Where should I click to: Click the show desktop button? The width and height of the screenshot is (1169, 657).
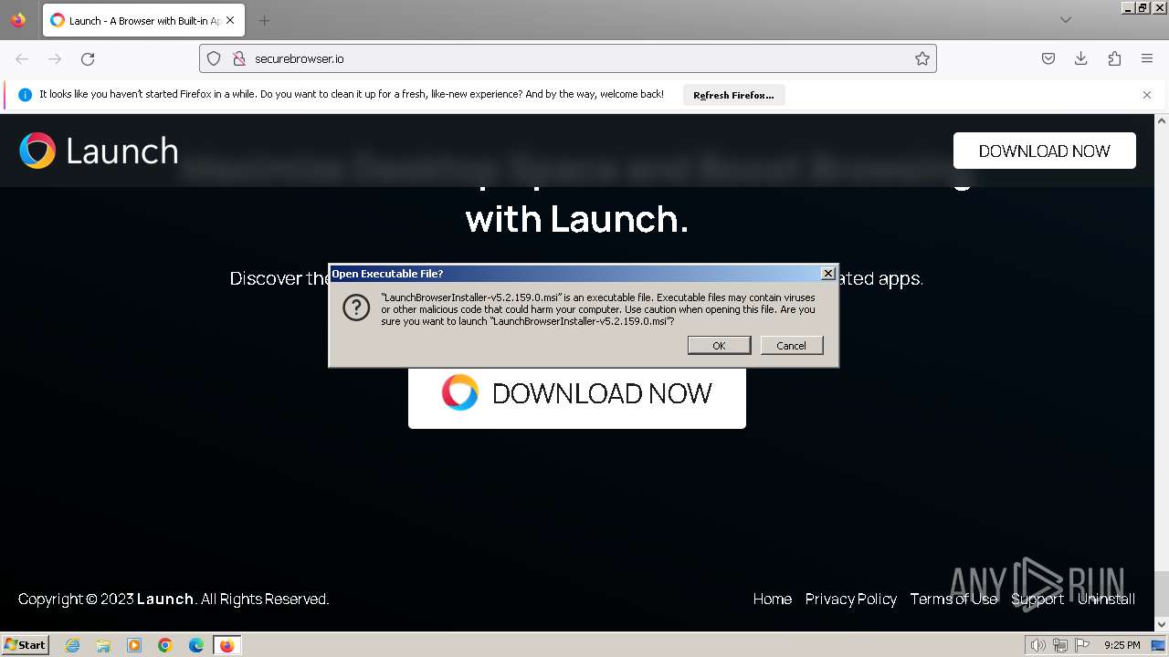point(1158,645)
